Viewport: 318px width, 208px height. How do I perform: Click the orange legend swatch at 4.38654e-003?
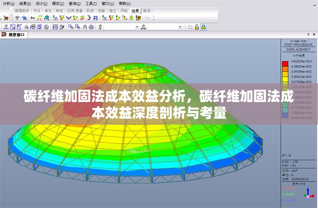click(285, 69)
